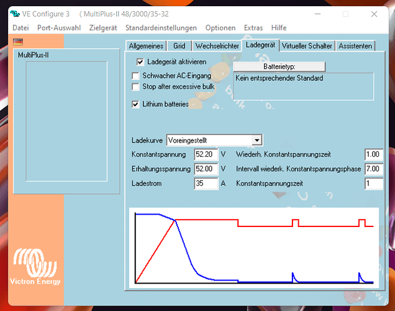
Task: Click the German flag language icon
Action: point(18,42)
